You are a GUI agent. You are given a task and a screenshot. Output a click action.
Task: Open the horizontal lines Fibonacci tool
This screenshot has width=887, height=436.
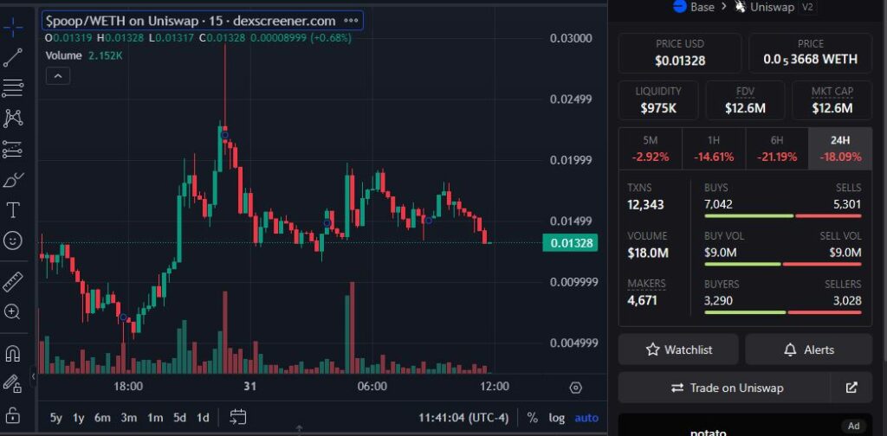tap(12, 87)
